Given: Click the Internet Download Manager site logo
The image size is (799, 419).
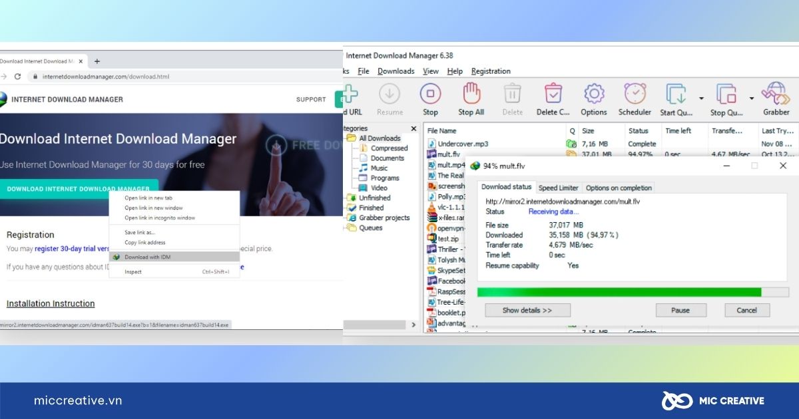Looking at the screenshot, I should point(3,99).
